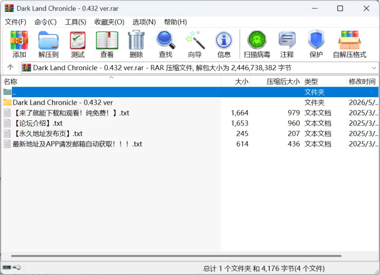The height and width of the screenshot is (275, 380).
Task: Click 文件夹 type in the selected '..' row
Action: click(x=314, y=92)
